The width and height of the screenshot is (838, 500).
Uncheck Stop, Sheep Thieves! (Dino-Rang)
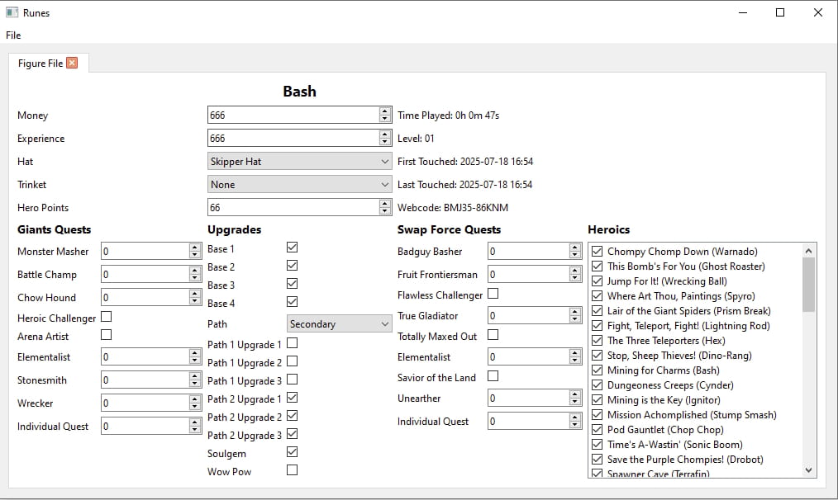tap(598, 356)
